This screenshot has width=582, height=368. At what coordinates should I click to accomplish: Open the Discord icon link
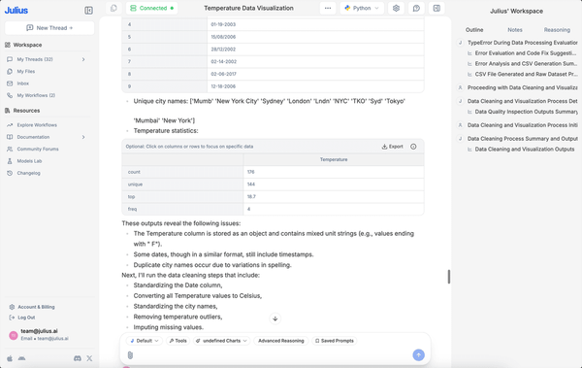[x=78, y=358]
